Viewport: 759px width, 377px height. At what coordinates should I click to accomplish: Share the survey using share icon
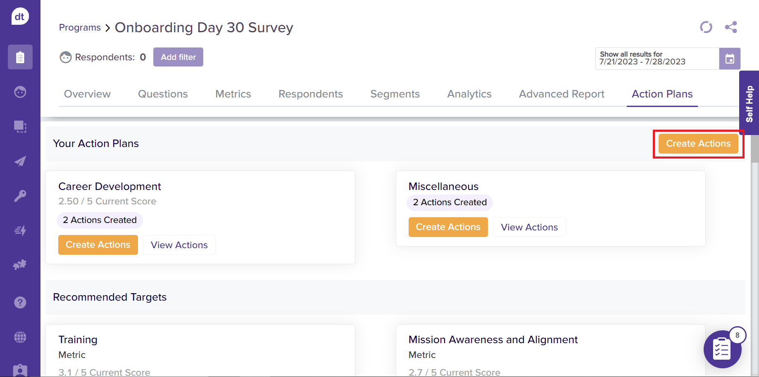click(x=730, y=27)
